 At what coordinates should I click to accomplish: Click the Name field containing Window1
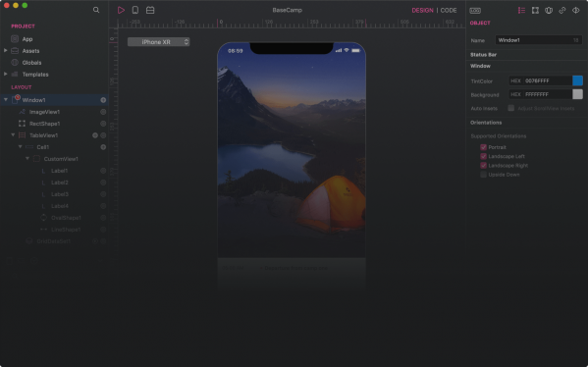click(539, 40)
